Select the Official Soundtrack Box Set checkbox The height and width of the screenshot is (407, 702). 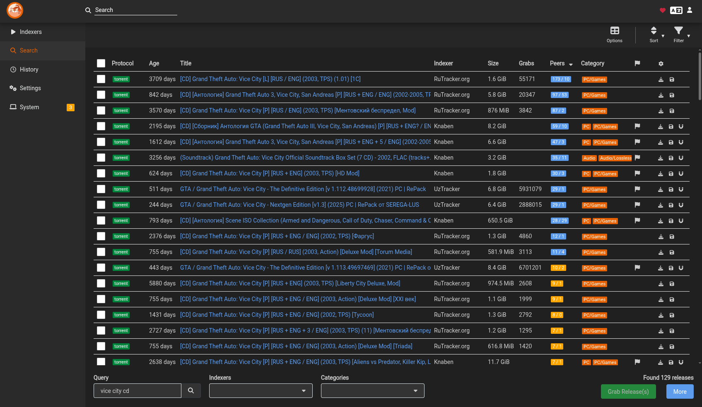(101, 158)
